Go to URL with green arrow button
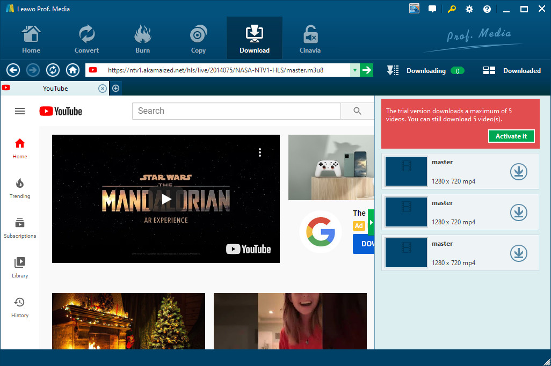Screen dimensions: 551x366 click(366, 70)
